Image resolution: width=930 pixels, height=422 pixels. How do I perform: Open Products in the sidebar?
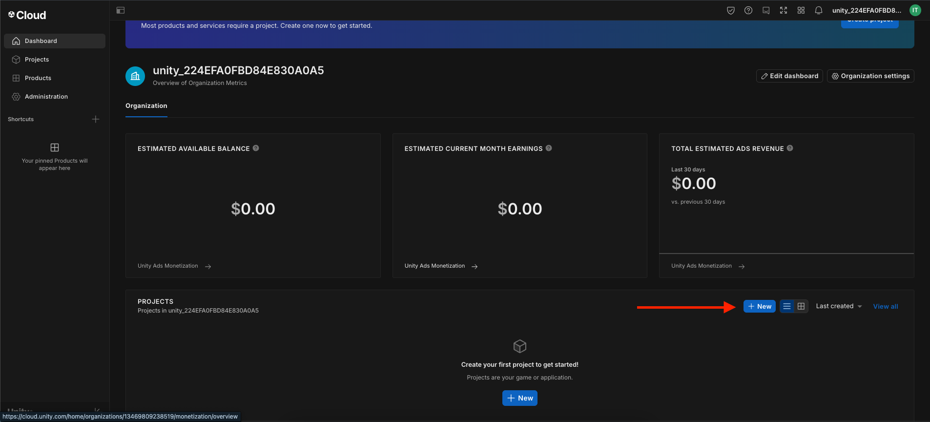55,78
